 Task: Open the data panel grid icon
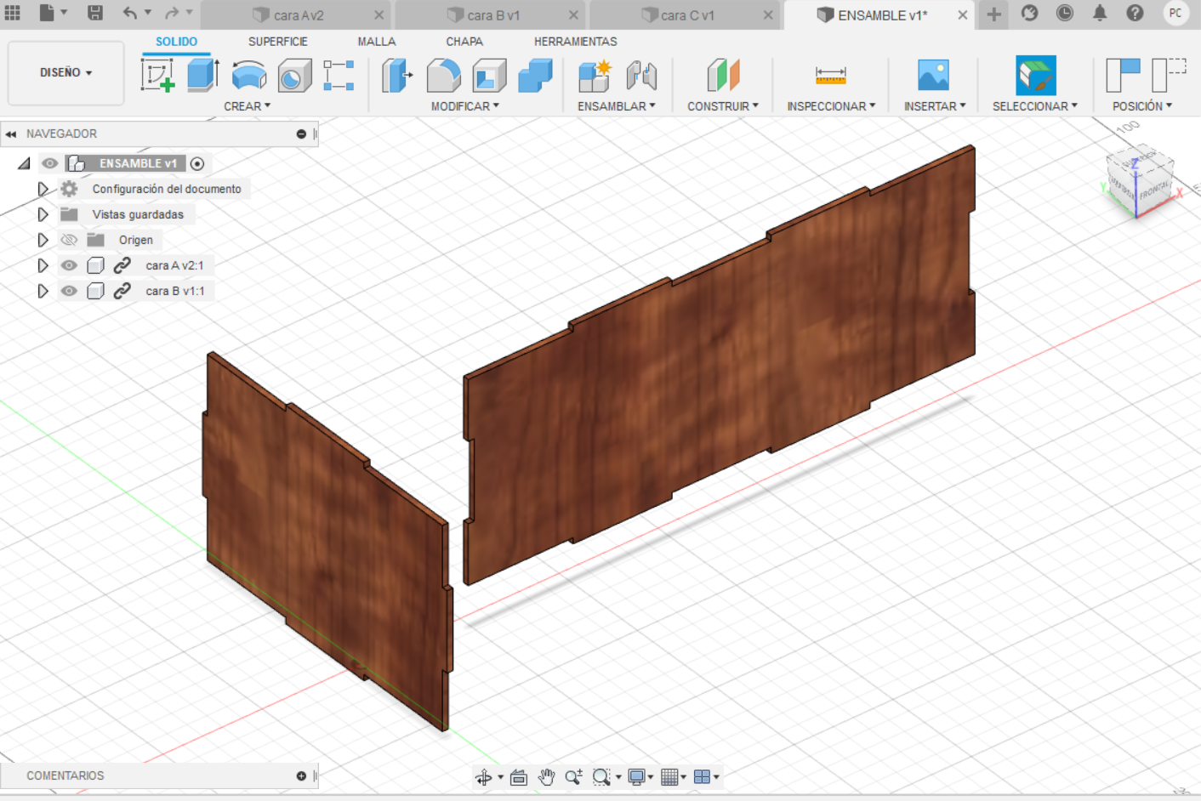click(13, 13)
